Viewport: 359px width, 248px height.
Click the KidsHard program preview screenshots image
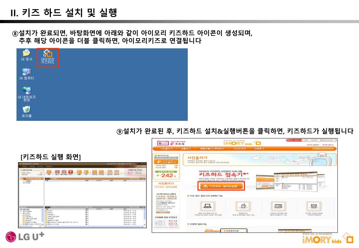tap(290, 181)
